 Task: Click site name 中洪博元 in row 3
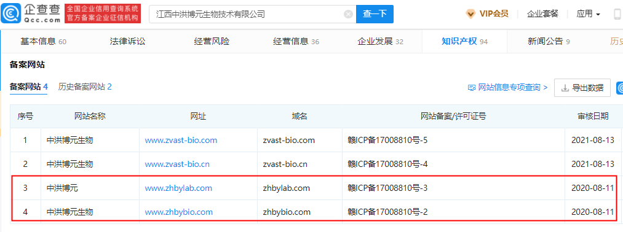pyautogui.click(x=62, y=188)
